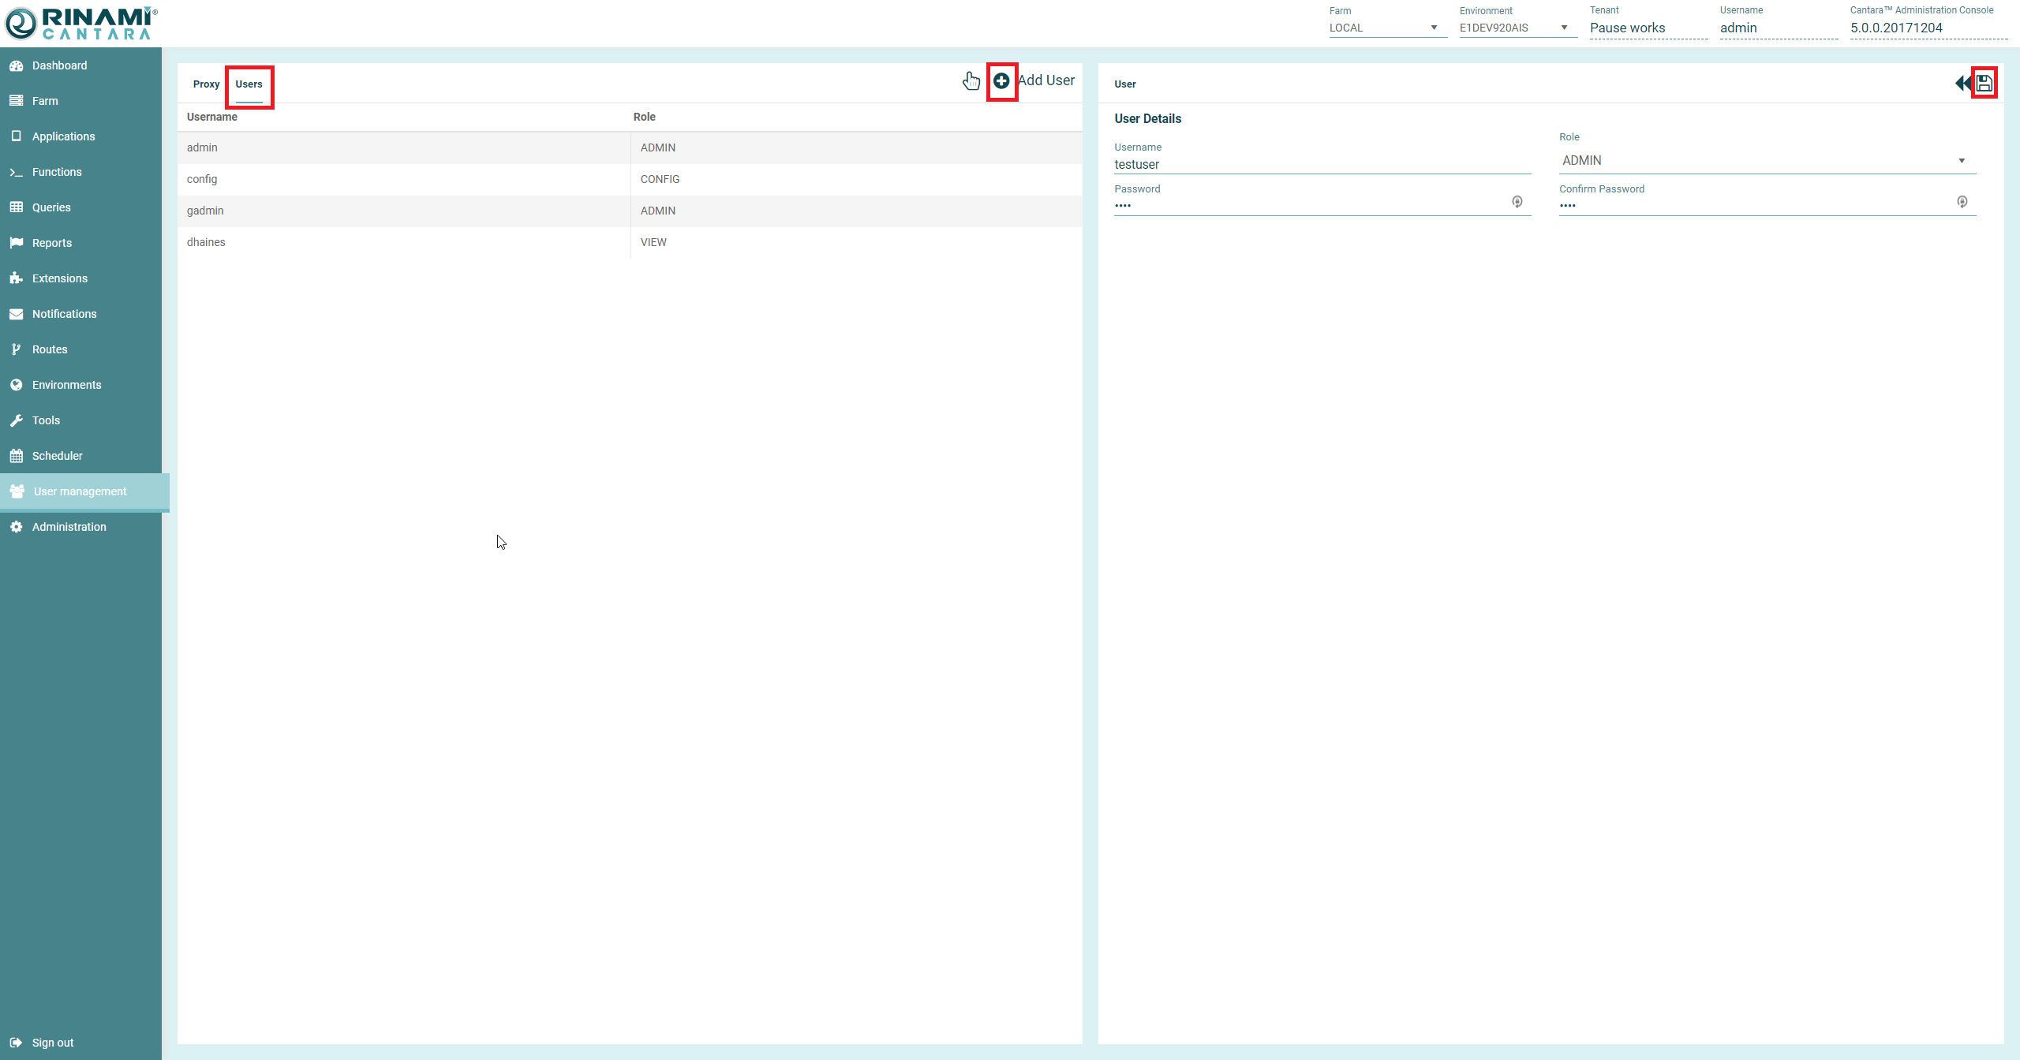Click the plus Add User icon
Image resolution: width=2020 pixels, height=1060 pixels.
(x=1001, y=81)
